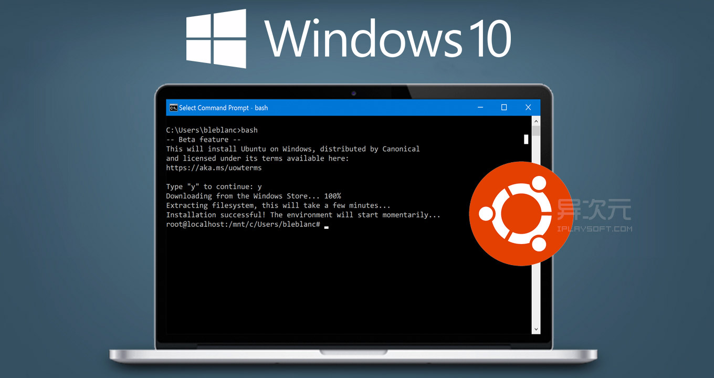The width and height of the screenshot is (714, 378).
Task: Click 'and licensed under its terms' line
Action: coord(257,159)
